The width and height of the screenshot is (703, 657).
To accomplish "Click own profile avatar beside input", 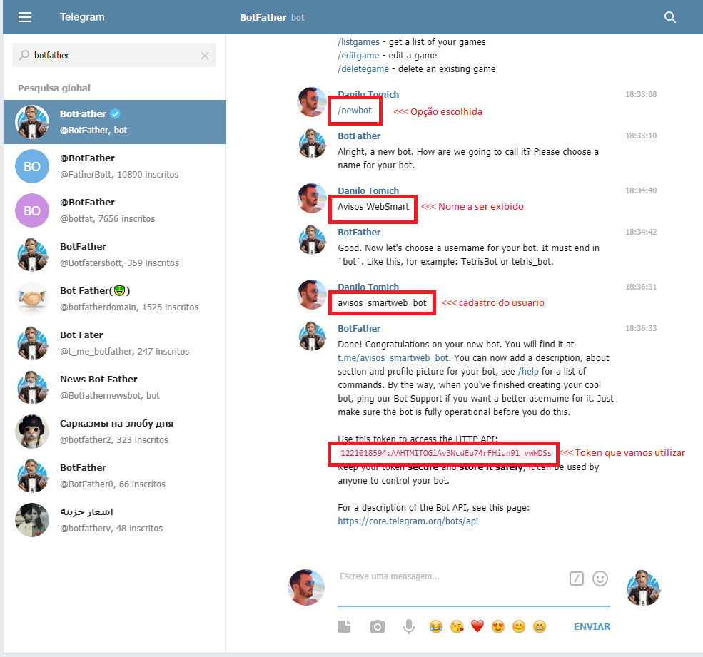I will point(305,587).
